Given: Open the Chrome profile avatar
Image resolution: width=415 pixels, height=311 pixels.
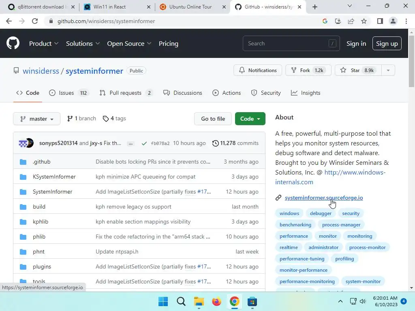Looking at the screenshot, I should click(393, 21).
